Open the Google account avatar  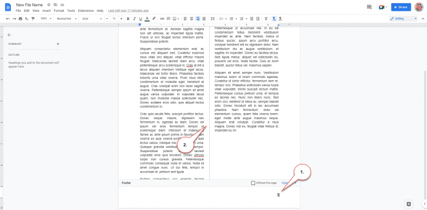(x=419, y=8)
